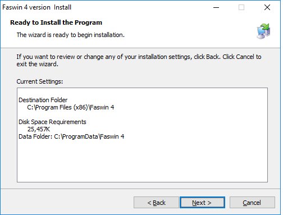Cancel the Faswin 4 installation wizard

[x=252, y=202]
